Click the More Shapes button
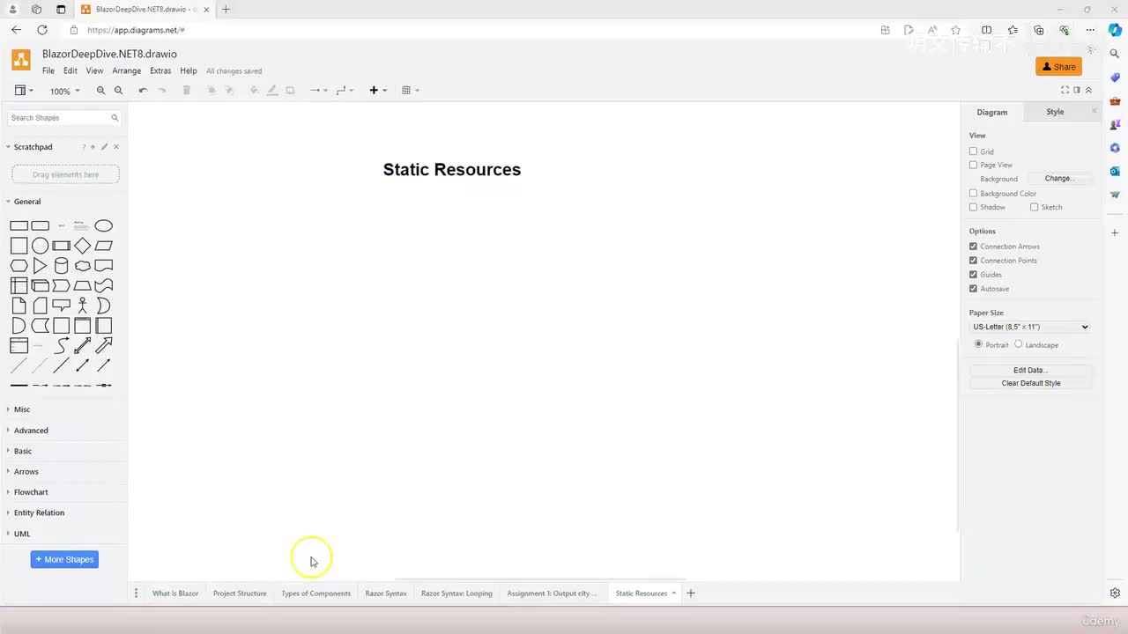Screen dimensions: 1128x634 (x=64, y=559)
